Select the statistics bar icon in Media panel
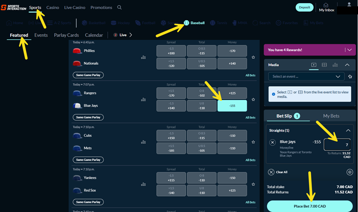This screenshot has height=212, width=358. [335, 65]
